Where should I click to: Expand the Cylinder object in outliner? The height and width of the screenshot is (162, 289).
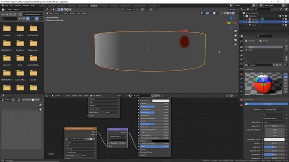point(247,22)
